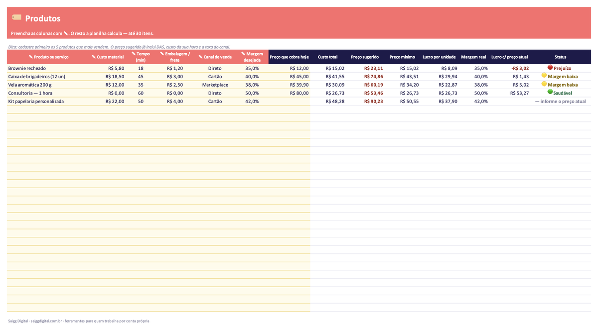Click the Status column header
The image size is (598, 330).
pyautogui.click(x=560, y=57)
